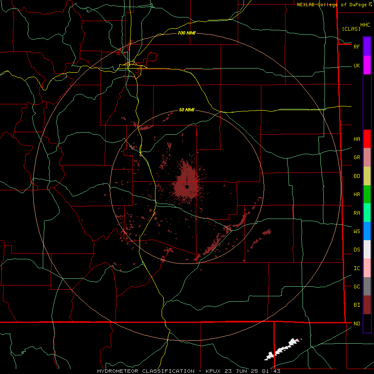Click the HYDROMETEOR CLASSIFICATION title text
The width and height of the screenshot is (374, 374).
tap(146, 371)
